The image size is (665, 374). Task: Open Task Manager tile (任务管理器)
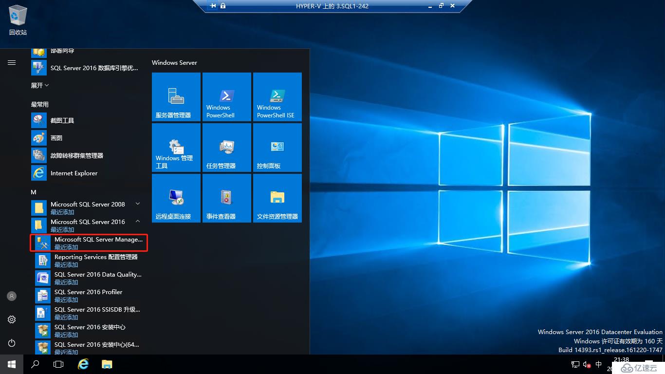coord(227,148)
